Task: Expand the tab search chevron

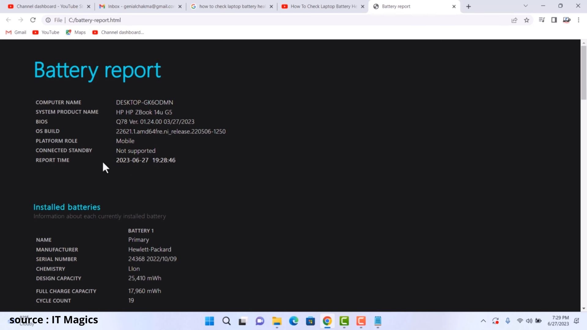Action: pos(526,6)
